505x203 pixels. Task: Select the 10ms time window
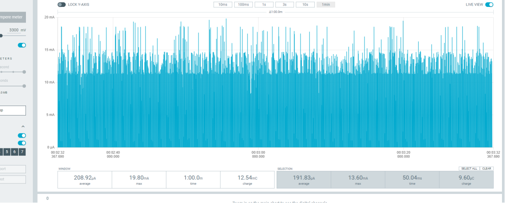click(x=223, y=4)
